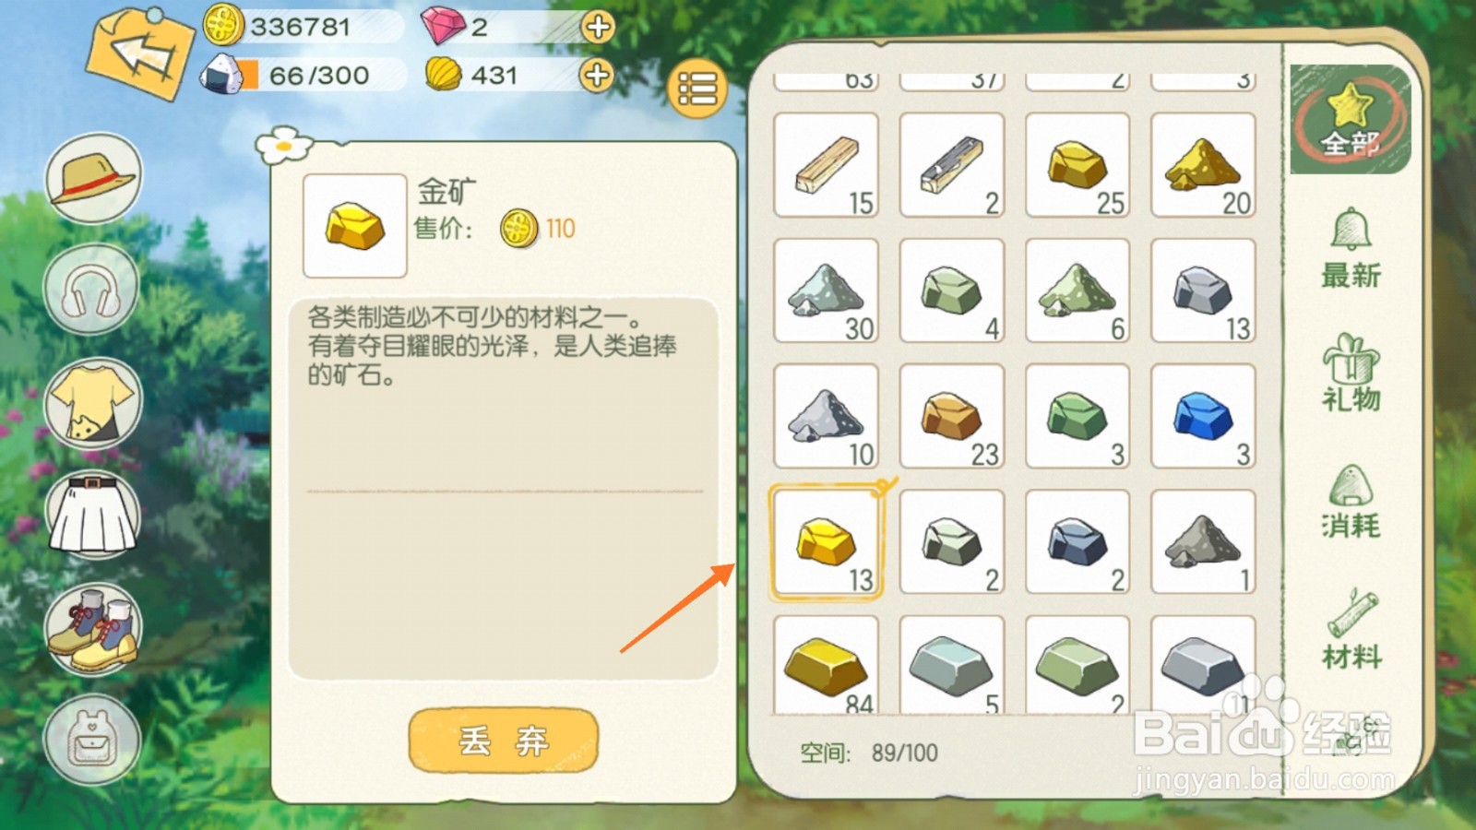Add more red gems with plus
The width and height of the screenshot is (1476, 830).
[x=598, y=27]
